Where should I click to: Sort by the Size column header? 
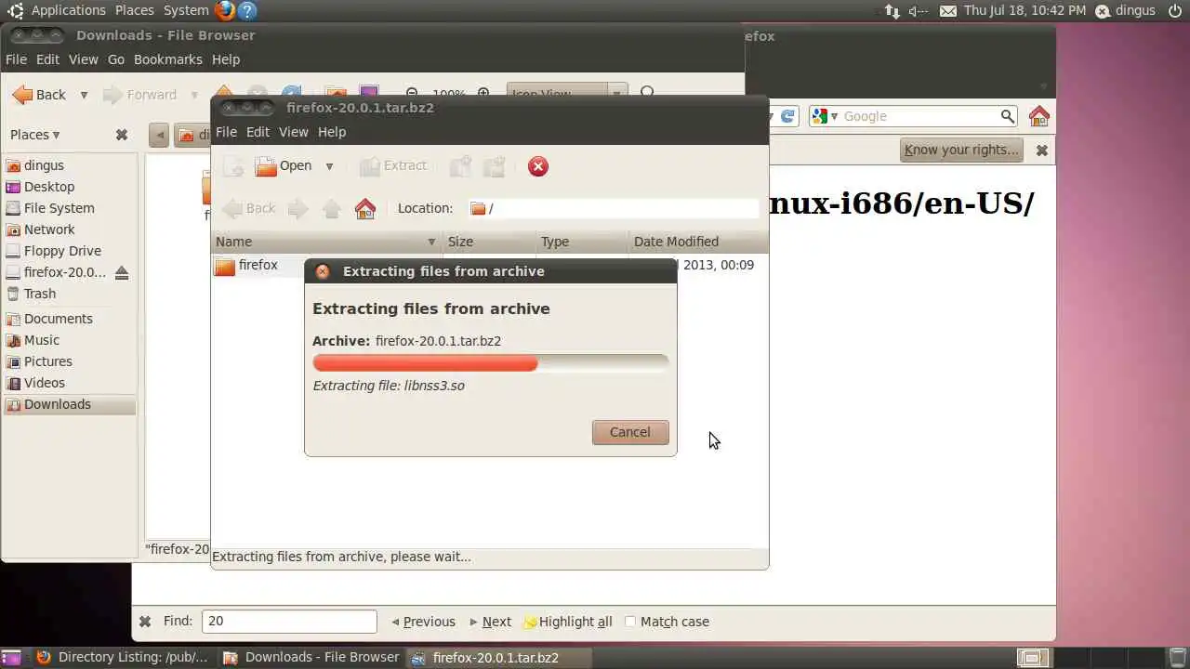pos(489,242)
